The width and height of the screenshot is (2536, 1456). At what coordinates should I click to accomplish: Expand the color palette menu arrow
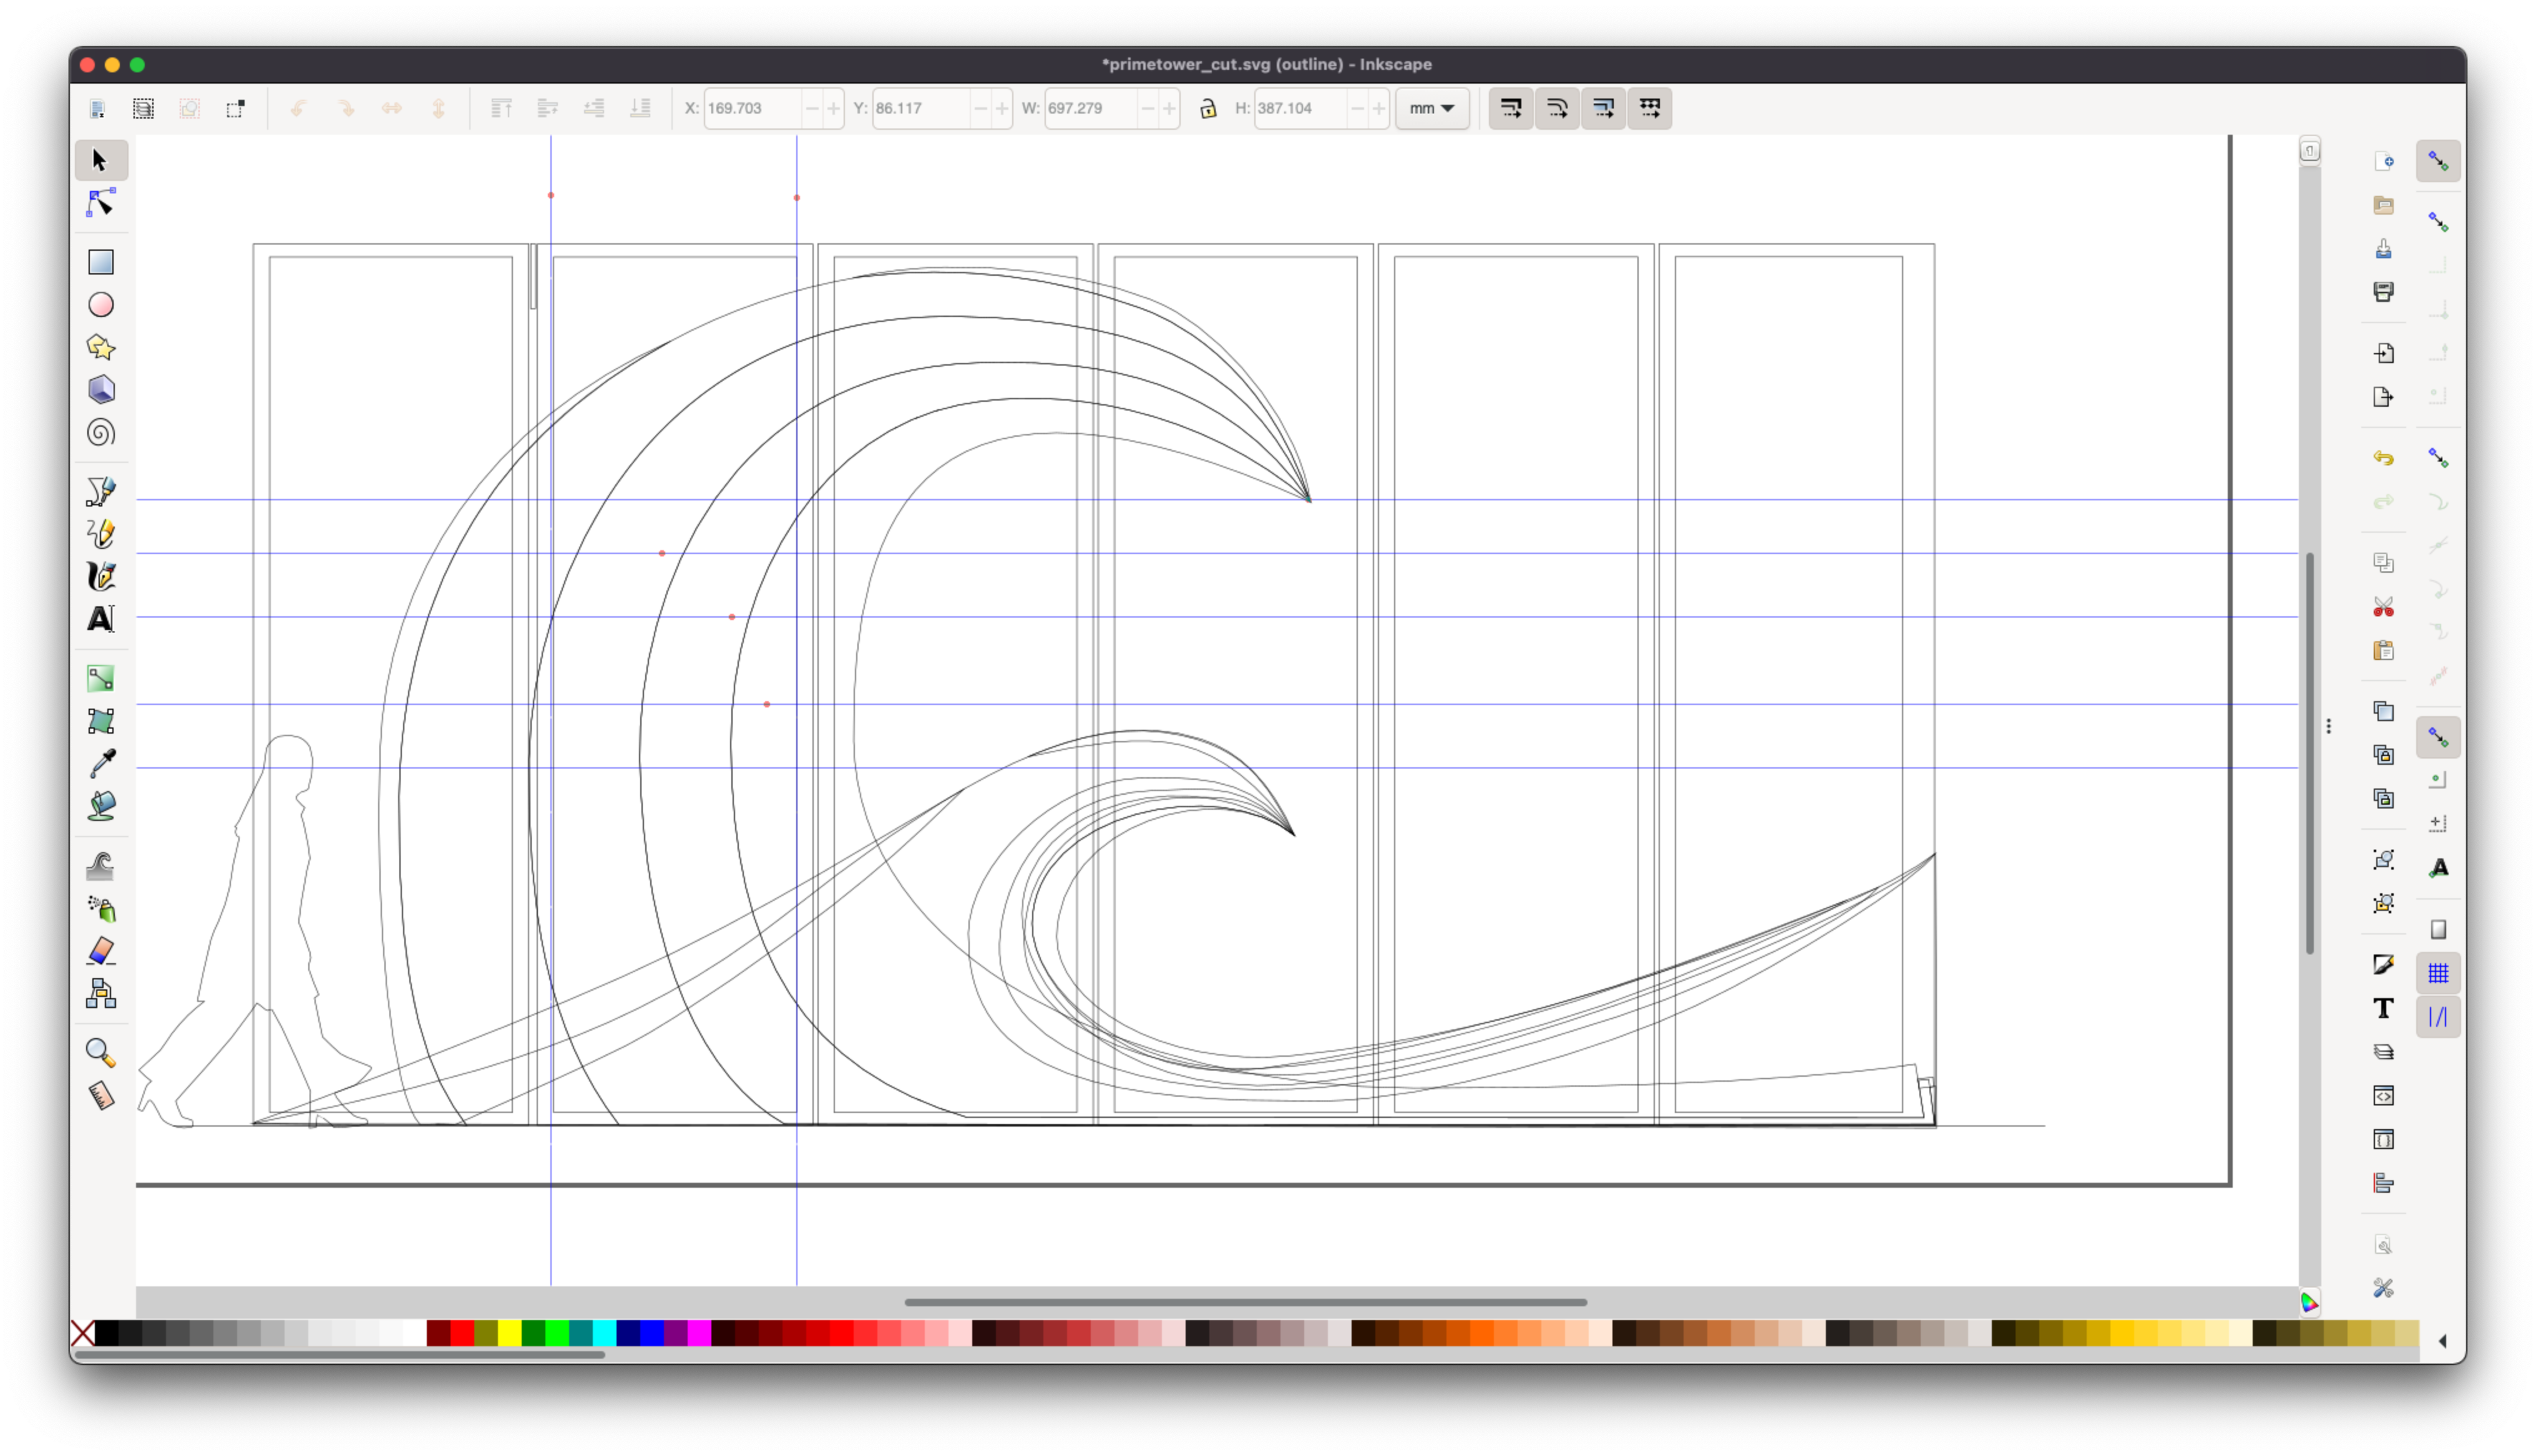click(2443, 1341)
